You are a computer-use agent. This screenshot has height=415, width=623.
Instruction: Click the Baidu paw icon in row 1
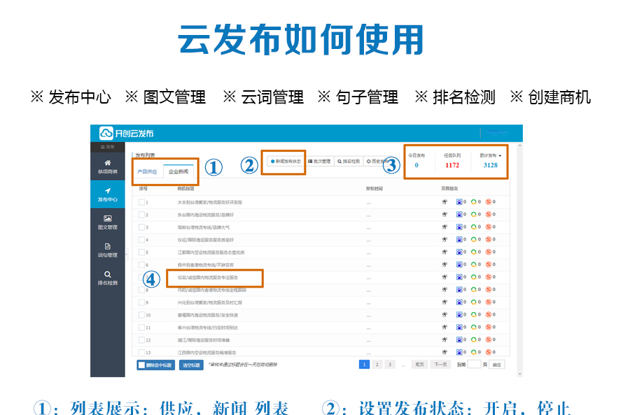tap(459, 202)
